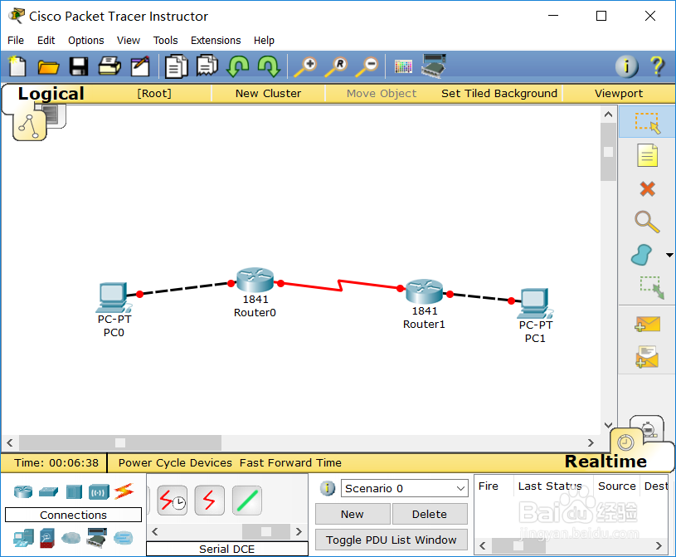Delete the current scenario
676x557 pixels.
click(x=430, y=514)
